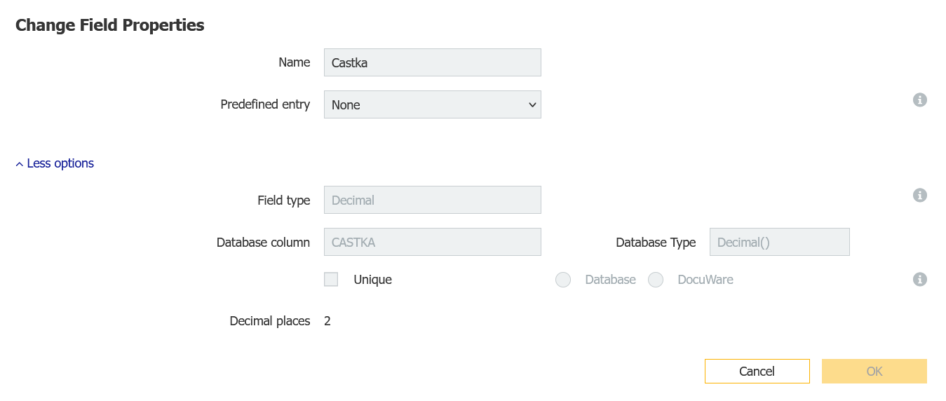Click the info icon beside DocuWare option
The width and height of the screenshot is (946, 401).
pos(920,280)
